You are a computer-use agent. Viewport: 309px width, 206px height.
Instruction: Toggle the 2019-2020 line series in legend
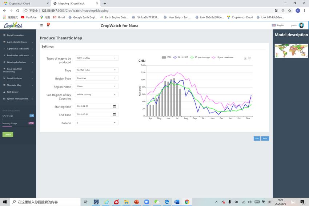point(181,57)
